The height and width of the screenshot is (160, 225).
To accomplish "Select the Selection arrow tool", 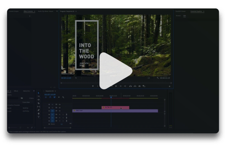I will [39, 93].
